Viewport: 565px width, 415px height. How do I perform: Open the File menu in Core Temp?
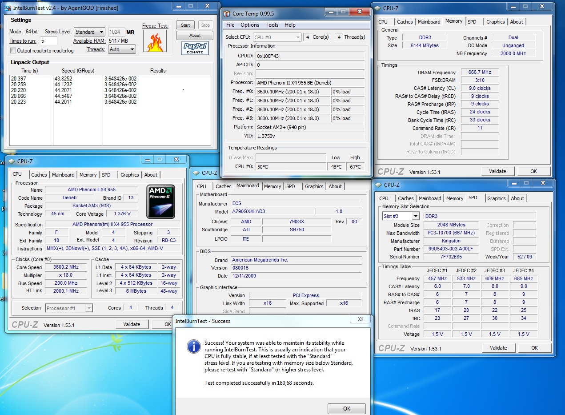click(230, 25)
